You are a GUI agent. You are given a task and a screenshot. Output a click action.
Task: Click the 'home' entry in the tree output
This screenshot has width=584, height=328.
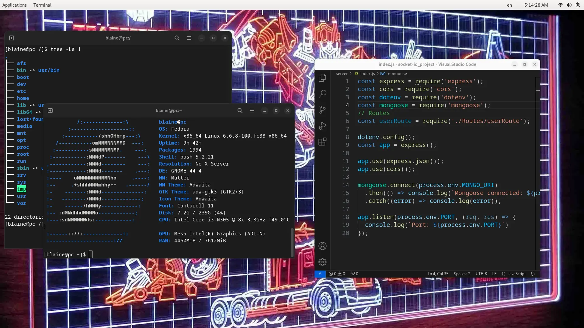pyautogui.click(x=23, y=98)
